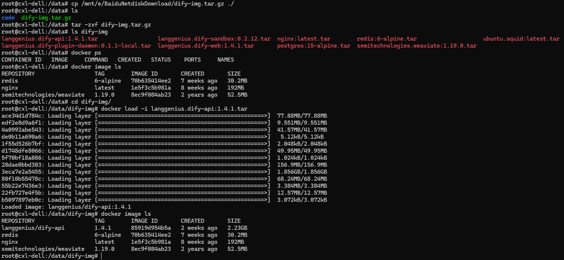Select the langgenius.dify-web:1.4.1.tar file
This screenshot has height=260, width=564.
(x=206, y=46)
